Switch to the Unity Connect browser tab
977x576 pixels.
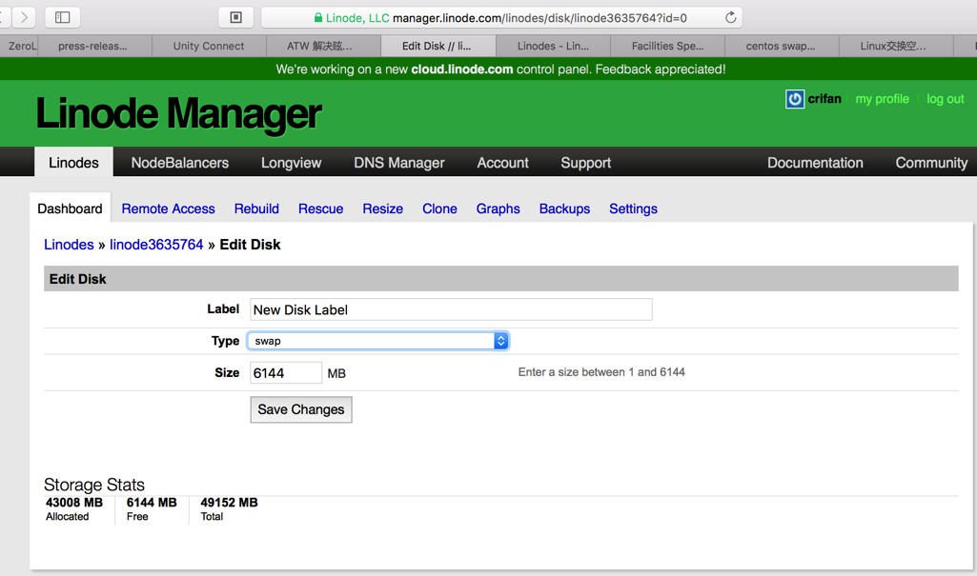click(209, 46)
